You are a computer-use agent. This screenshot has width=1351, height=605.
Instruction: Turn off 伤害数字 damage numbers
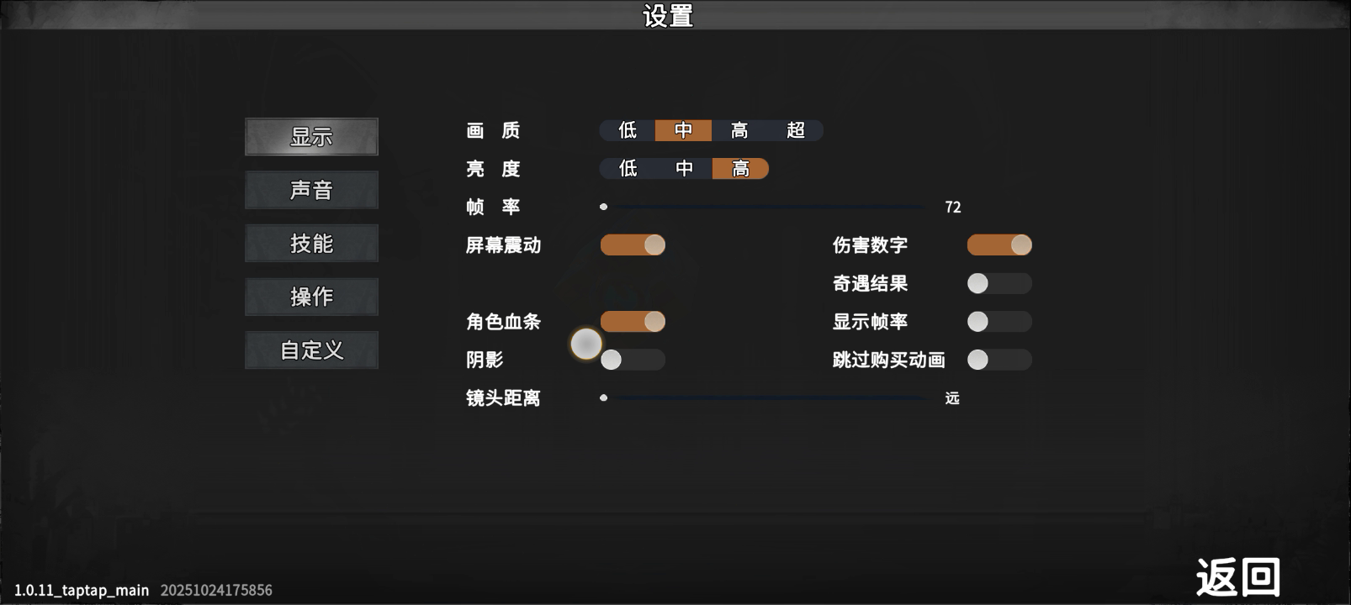pyautogui.click(x=999, y=245)
